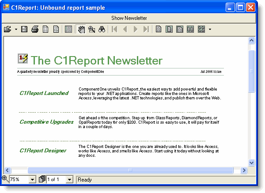Viewport: 265px width, 193px height.
Task: Select the Hand pan tool
Action: [x=81, y=29]
